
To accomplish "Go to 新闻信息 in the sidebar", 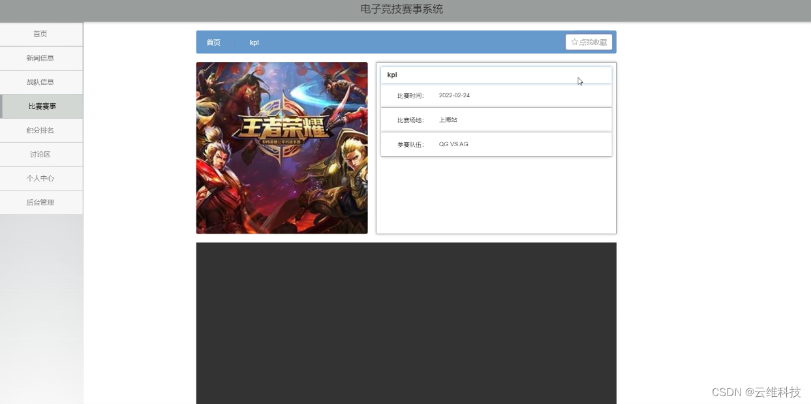I will (x=41, y=58).
